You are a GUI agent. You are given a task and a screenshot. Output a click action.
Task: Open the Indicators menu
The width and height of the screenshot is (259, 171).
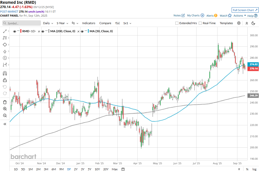tap(89, 23)
